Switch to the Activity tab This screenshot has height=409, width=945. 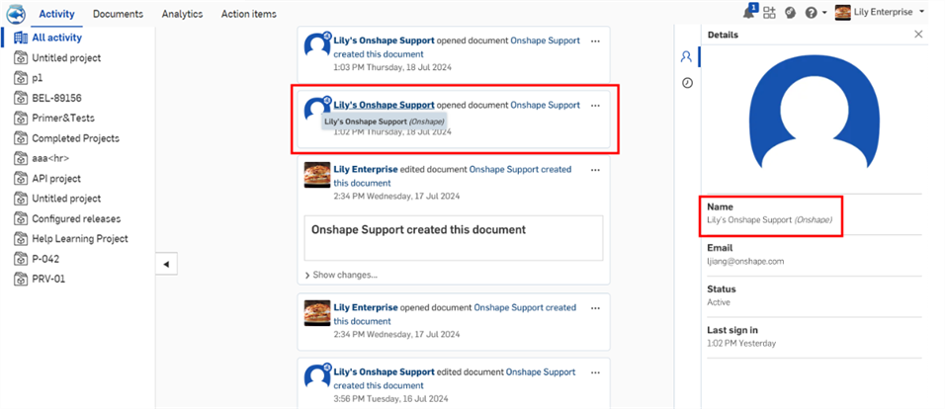pyautogui.click(x=56, y=14)
